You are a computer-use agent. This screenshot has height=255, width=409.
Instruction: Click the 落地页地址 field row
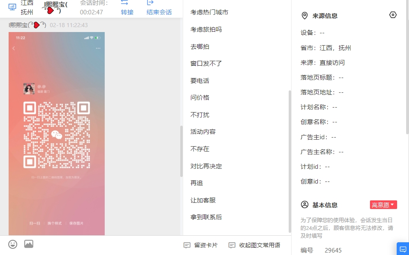(322, 92)
